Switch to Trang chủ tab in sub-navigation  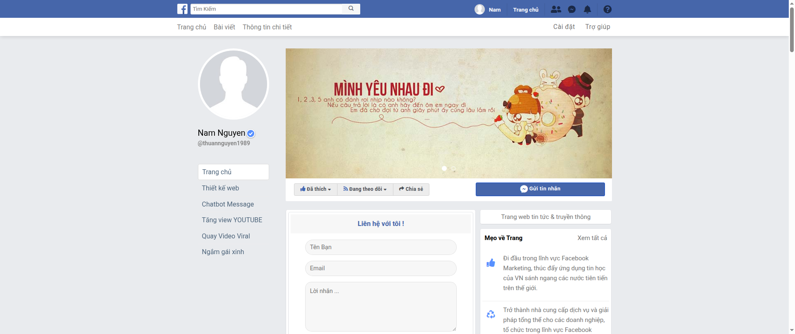coord(192,27)
